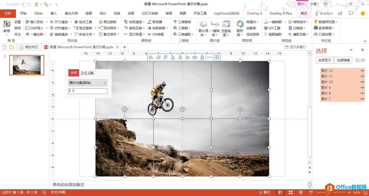Image resolution: width=369 pixels, height=196 pixels.
Task: Align objects top in floating toolbar
Action: tap(166, 57)
